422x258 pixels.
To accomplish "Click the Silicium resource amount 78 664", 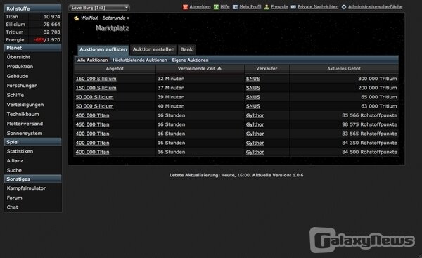I will click(52, 25).
